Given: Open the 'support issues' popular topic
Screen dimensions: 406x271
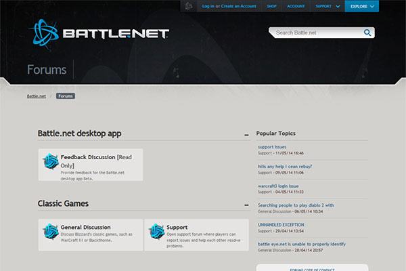Looking at the screenshot, I should [x=272, y=146].
